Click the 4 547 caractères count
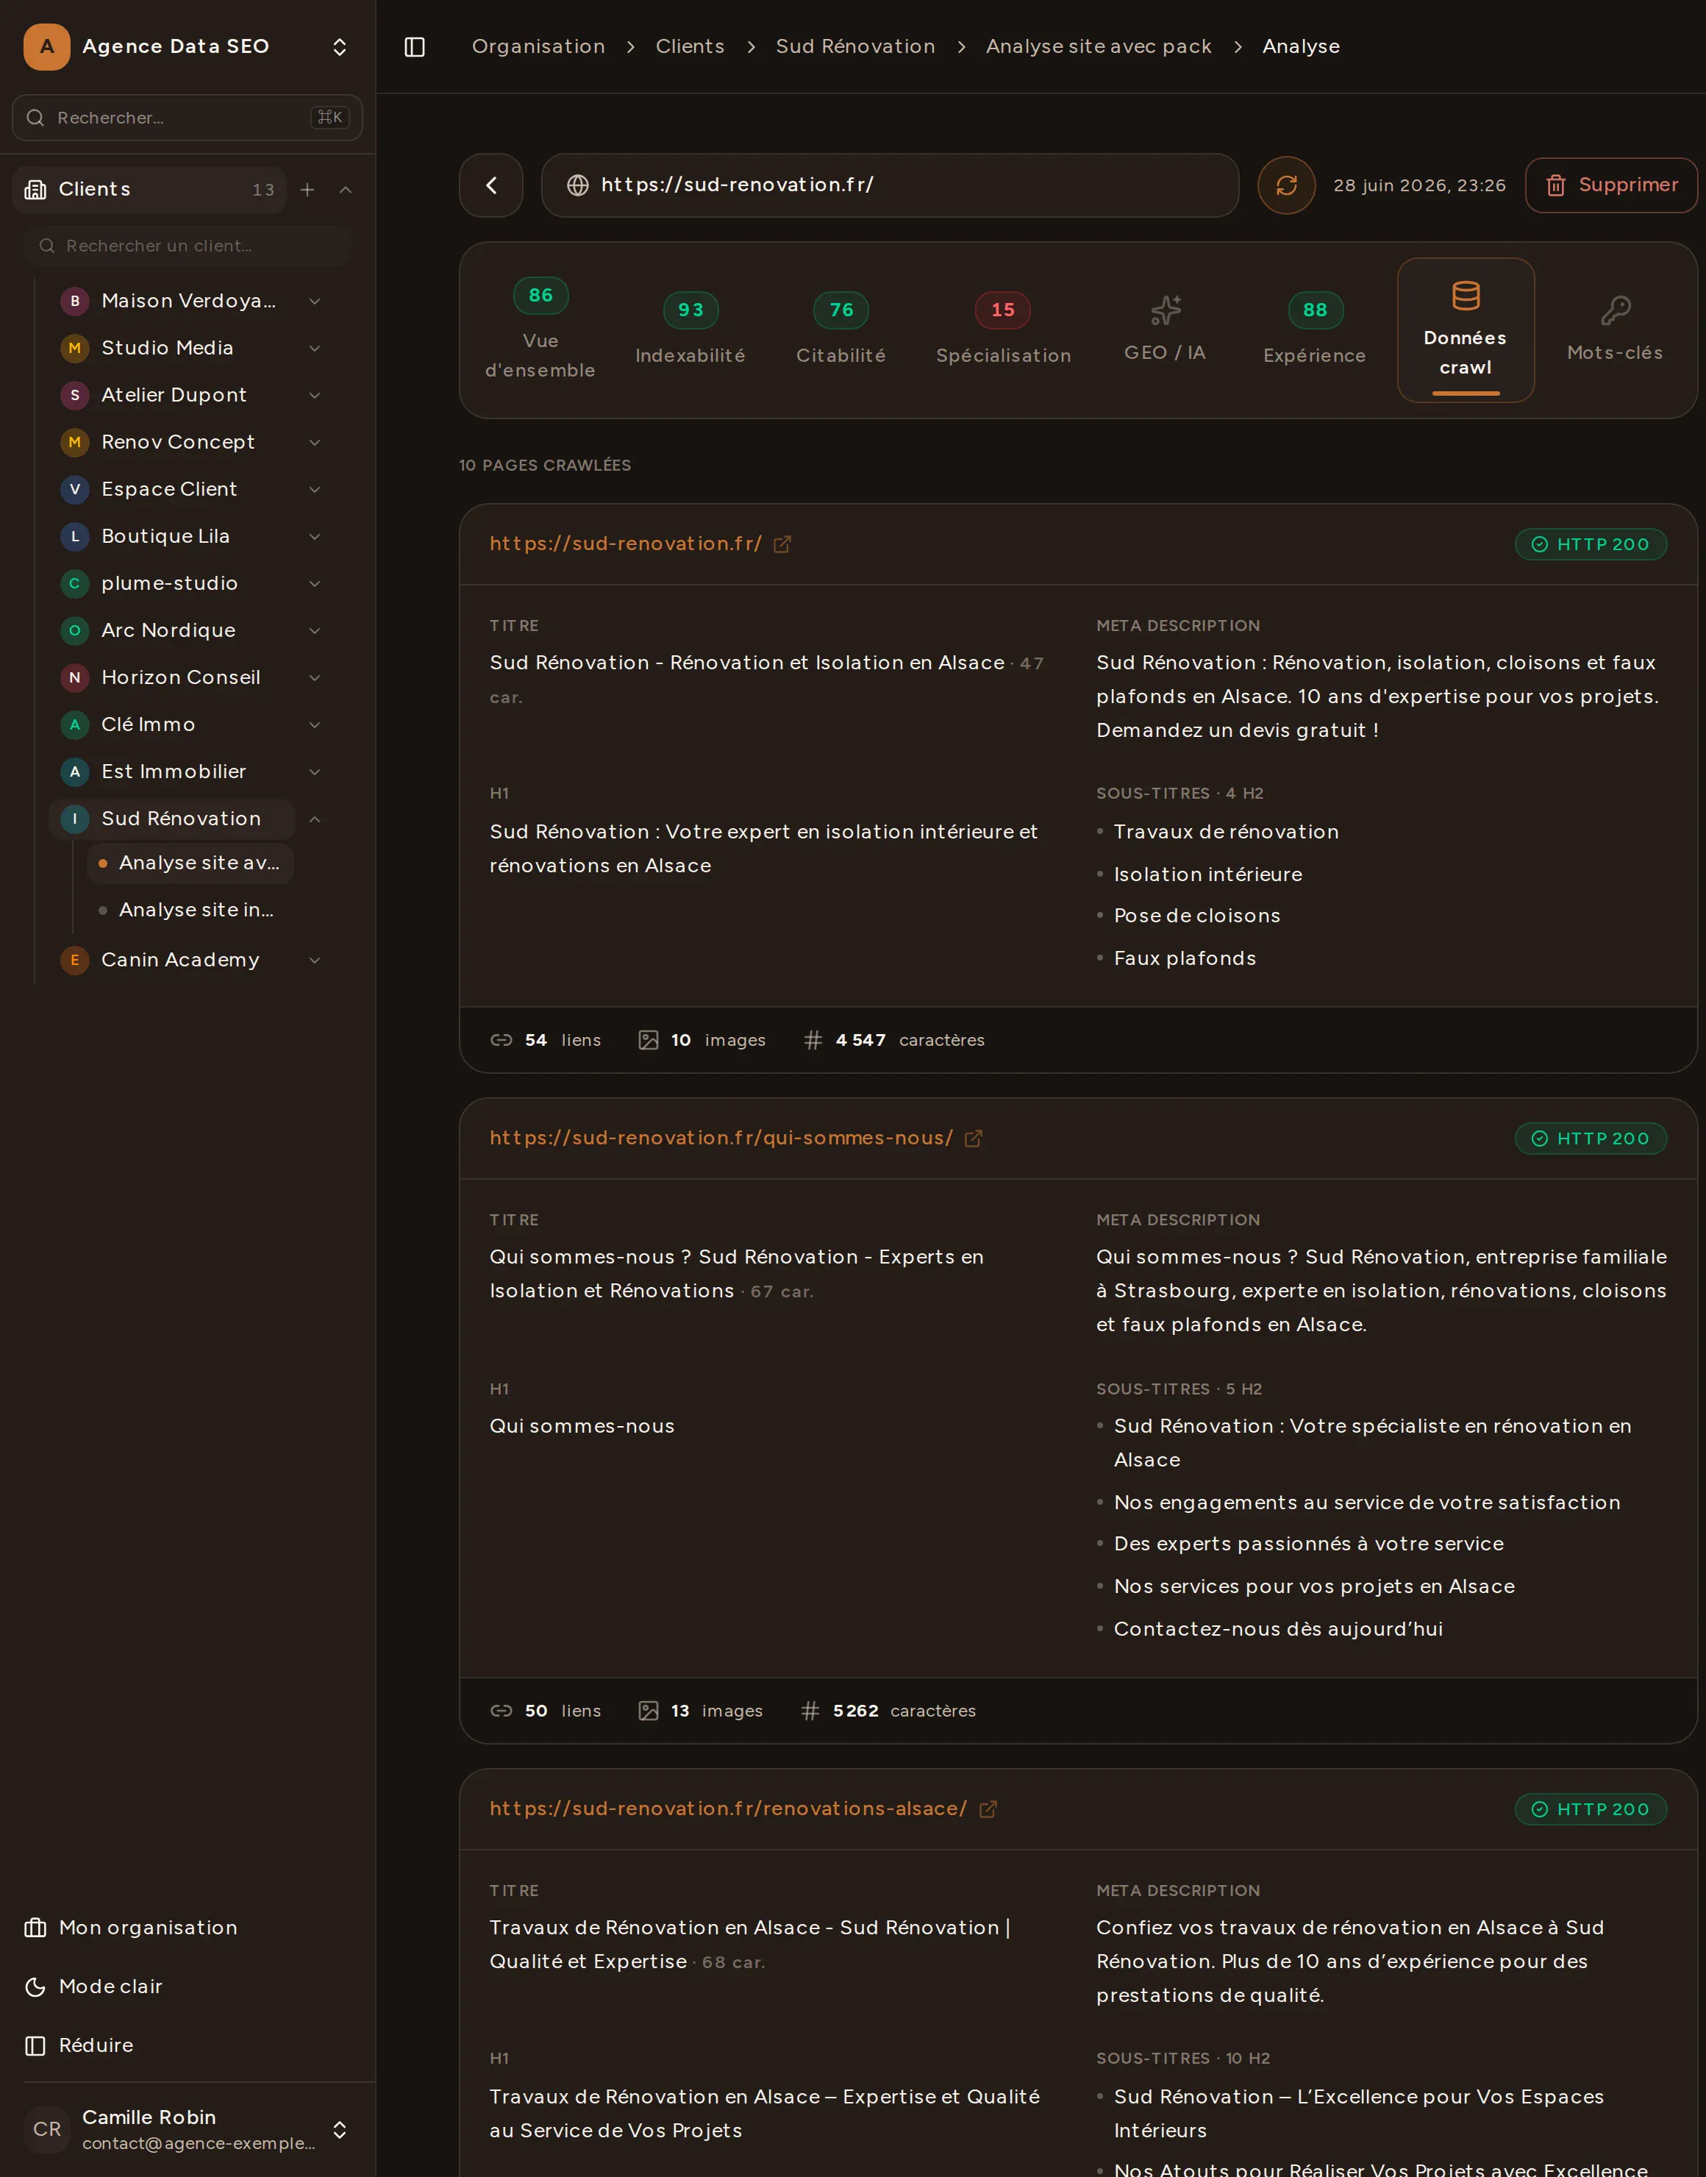The image size is (1706, 2177). coord(894,1040)
